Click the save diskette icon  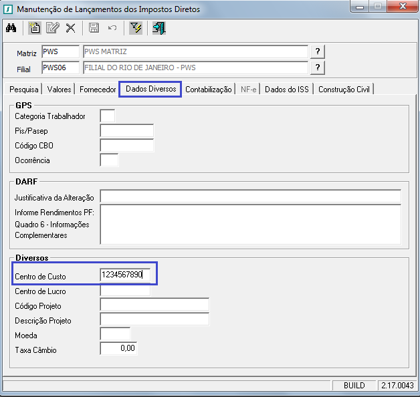click(x=94, y=28)
